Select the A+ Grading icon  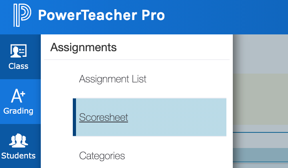click(18, 96)
